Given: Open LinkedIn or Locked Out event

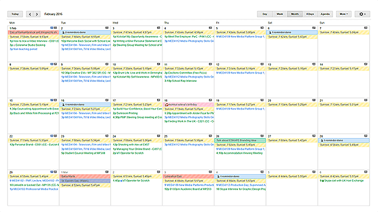Looking at the screenshot, I should (34, 185).
